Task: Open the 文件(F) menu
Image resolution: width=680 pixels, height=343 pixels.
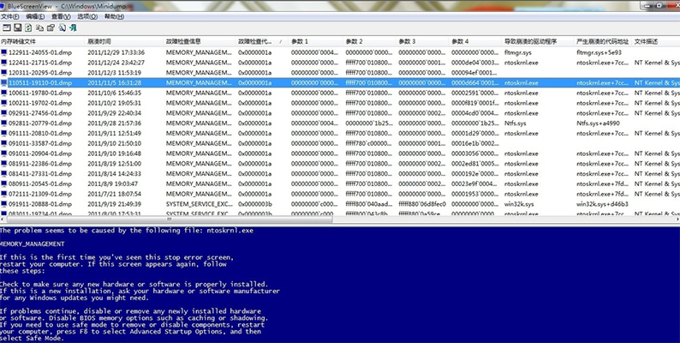Action: coord(11,16)
